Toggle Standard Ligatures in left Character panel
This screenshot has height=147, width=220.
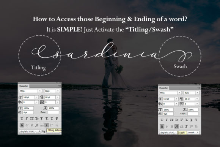[22, 125]
